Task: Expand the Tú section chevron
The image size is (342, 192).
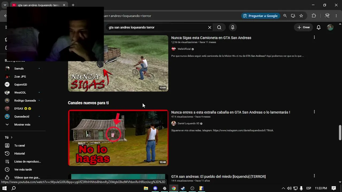Action: point(11,137)
